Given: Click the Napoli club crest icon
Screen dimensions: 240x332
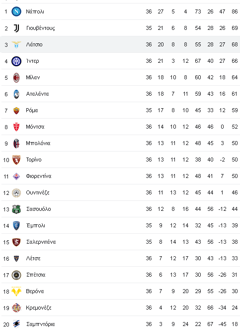Looking at the screenshot, I should pyautogui.click(x=16, y=11).
